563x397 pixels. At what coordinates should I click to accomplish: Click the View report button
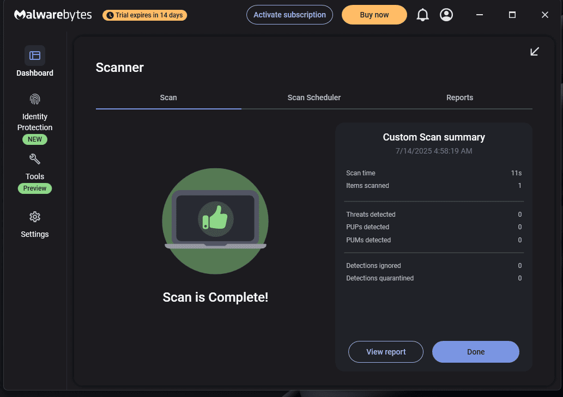386,352
